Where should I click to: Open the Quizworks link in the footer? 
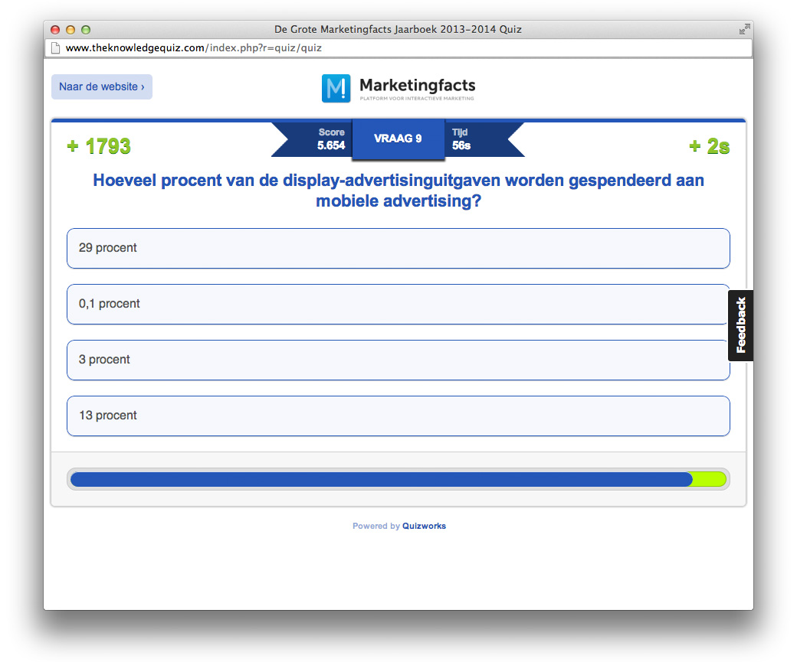[424, 526]
